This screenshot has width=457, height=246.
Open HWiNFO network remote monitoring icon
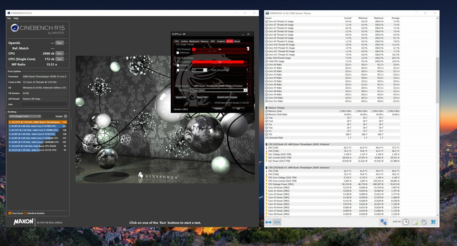(x=383, y=222)
